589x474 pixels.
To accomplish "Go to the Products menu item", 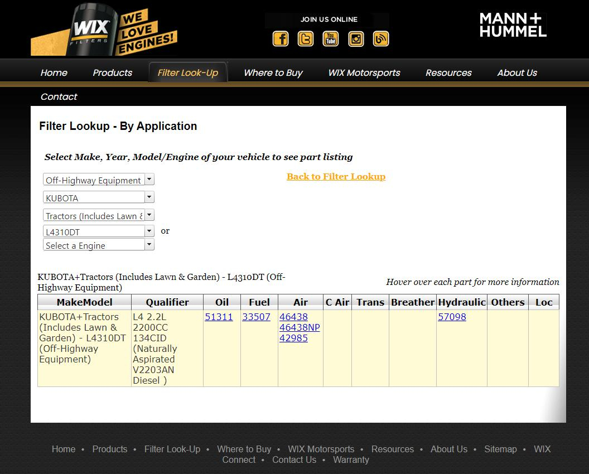I will tap(112, 72).
